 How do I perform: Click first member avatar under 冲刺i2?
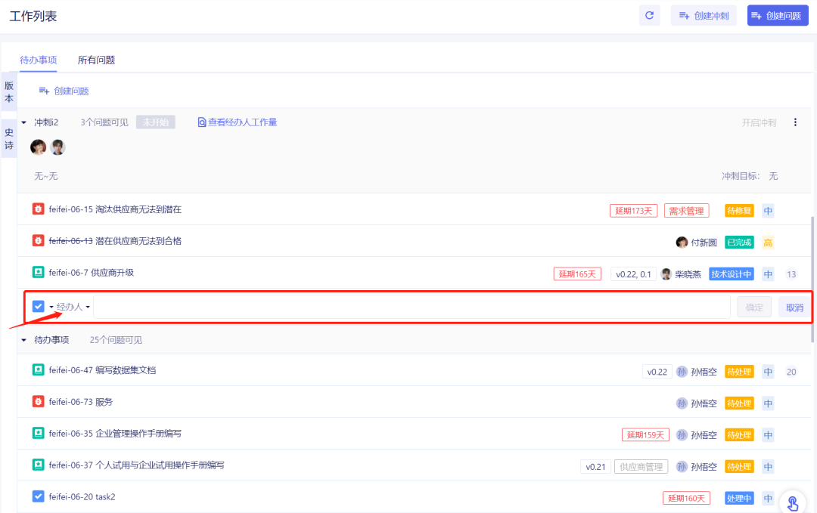(38, 147)
